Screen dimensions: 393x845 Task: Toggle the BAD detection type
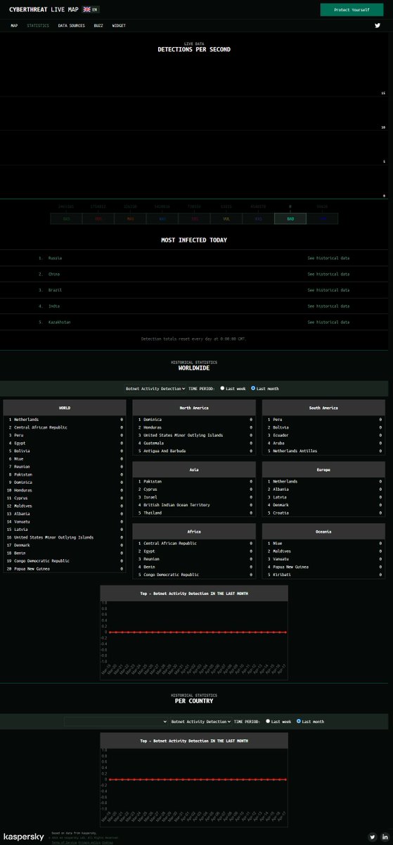[290, 219]
